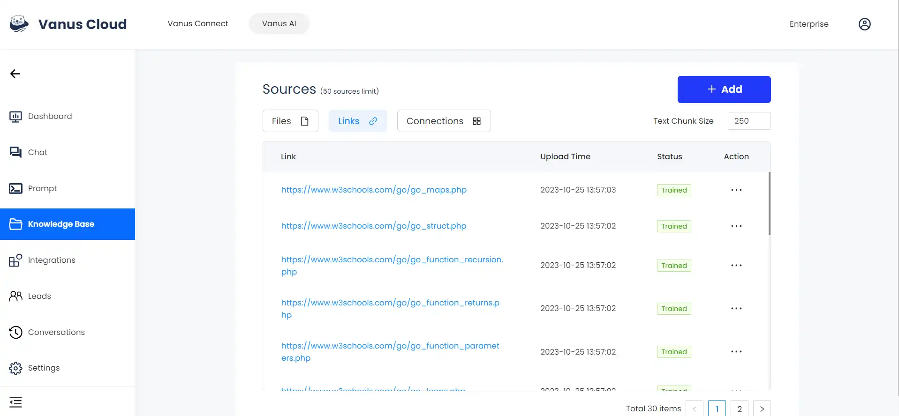Open actions menu for go_struct.php row
Screen dimensions: 899x416
[x=736, y=226]
